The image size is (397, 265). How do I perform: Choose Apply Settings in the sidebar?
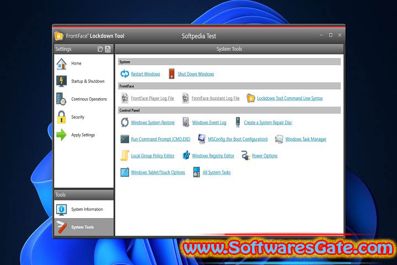84,135
